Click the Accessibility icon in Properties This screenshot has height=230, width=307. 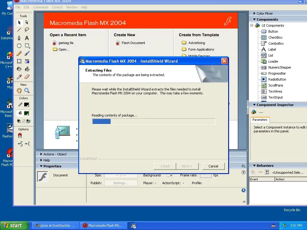click(x=243, y=190)
